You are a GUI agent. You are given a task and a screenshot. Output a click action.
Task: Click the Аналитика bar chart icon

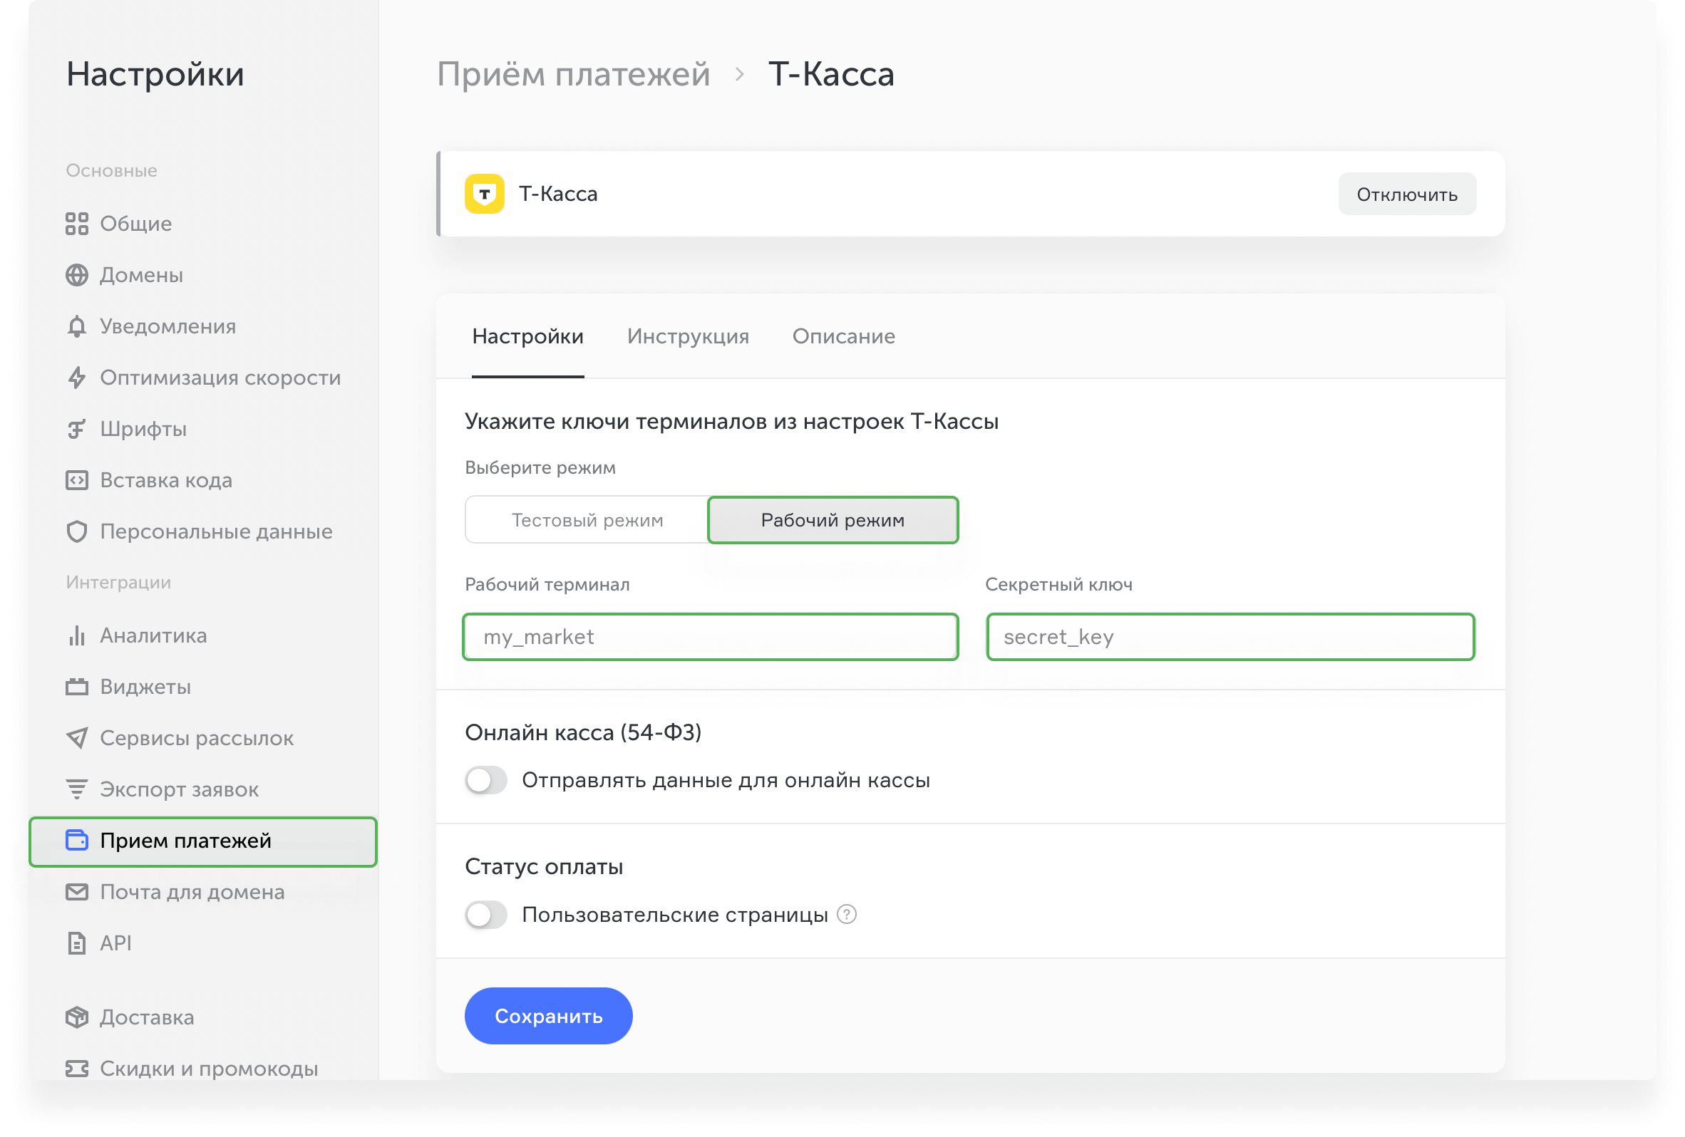point(77,635)
